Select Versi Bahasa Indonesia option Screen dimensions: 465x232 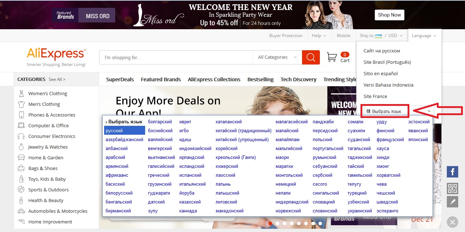point(388,85)
